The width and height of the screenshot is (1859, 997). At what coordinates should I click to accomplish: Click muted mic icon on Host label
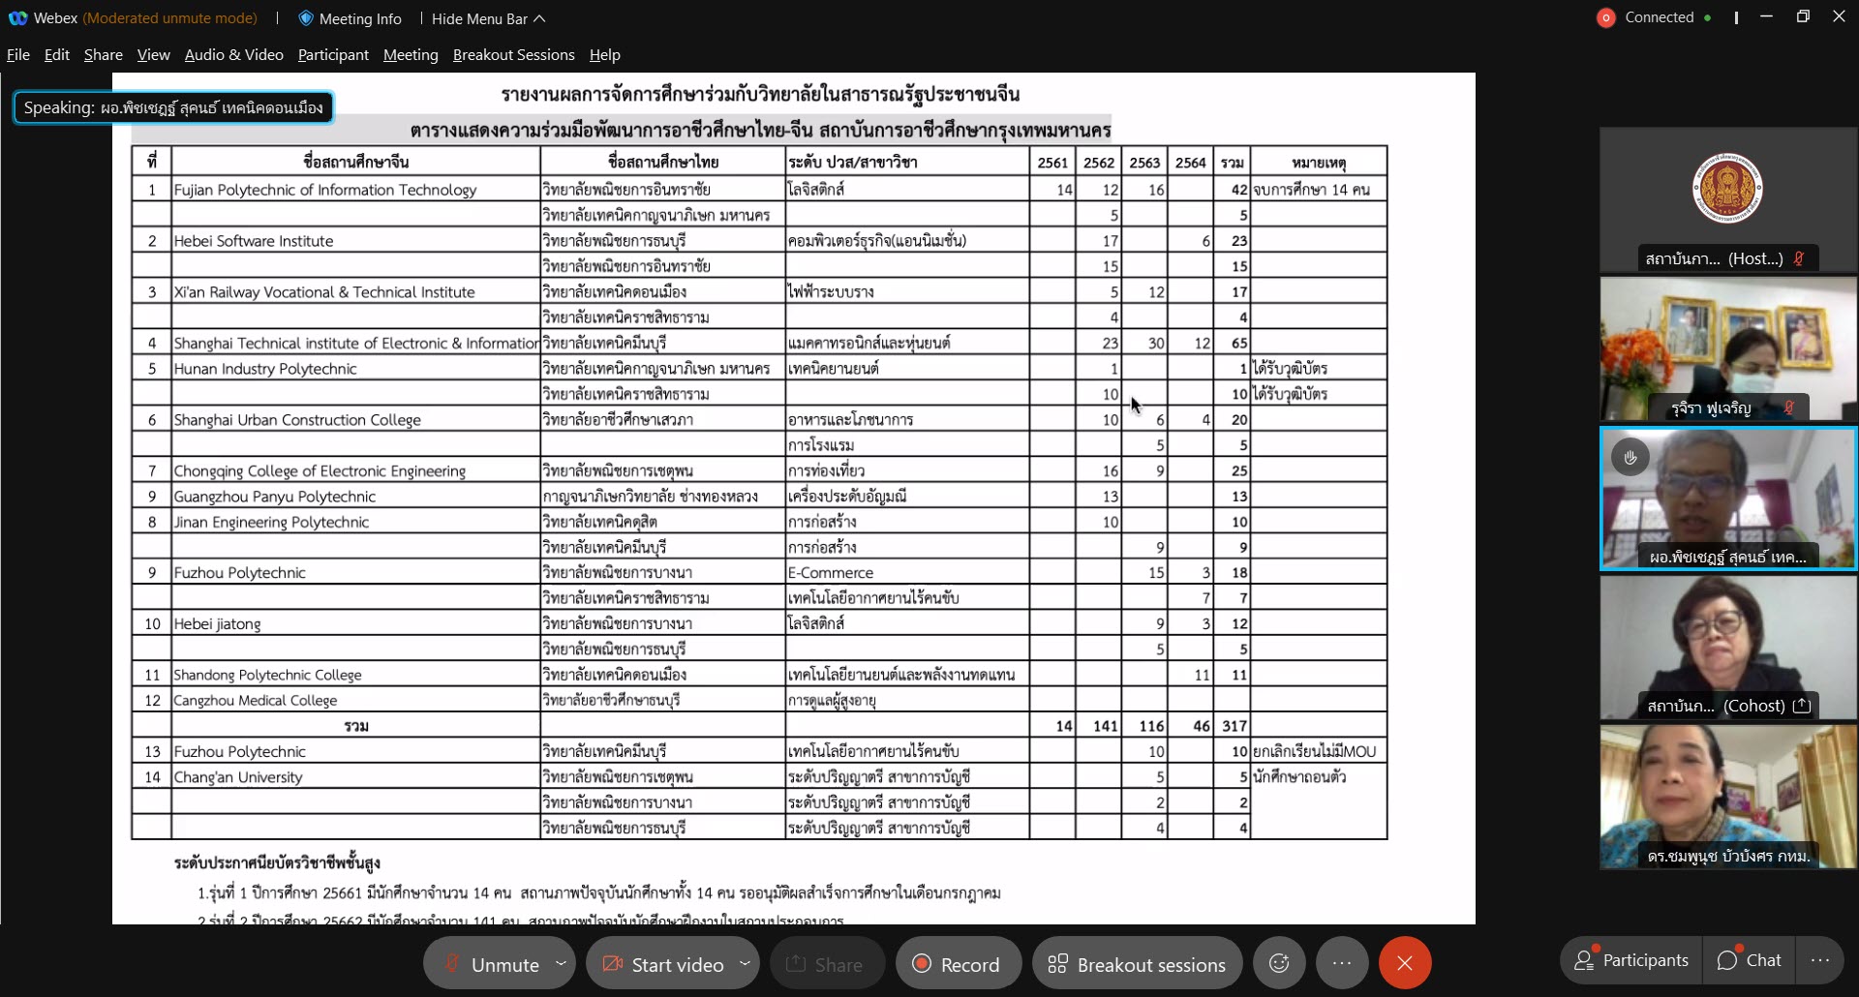[1799, 258]
